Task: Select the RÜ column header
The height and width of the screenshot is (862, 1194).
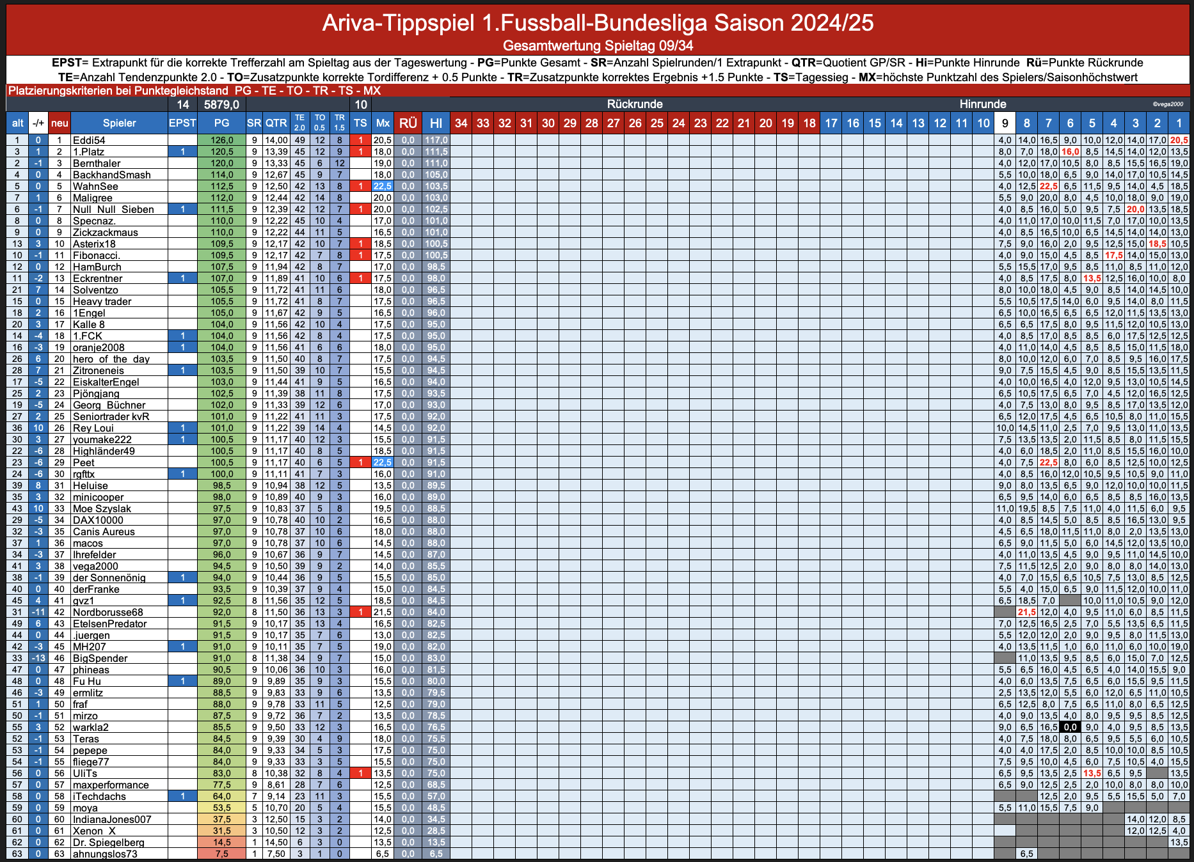Action: click(x=408, y=123)
